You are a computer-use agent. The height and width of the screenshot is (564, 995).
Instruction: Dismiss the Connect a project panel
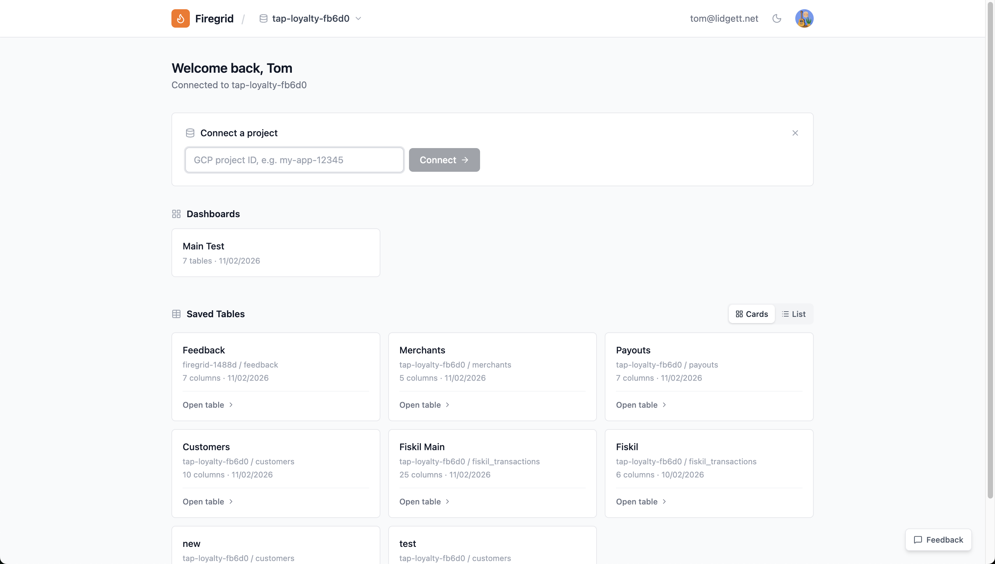click(795, 133)
